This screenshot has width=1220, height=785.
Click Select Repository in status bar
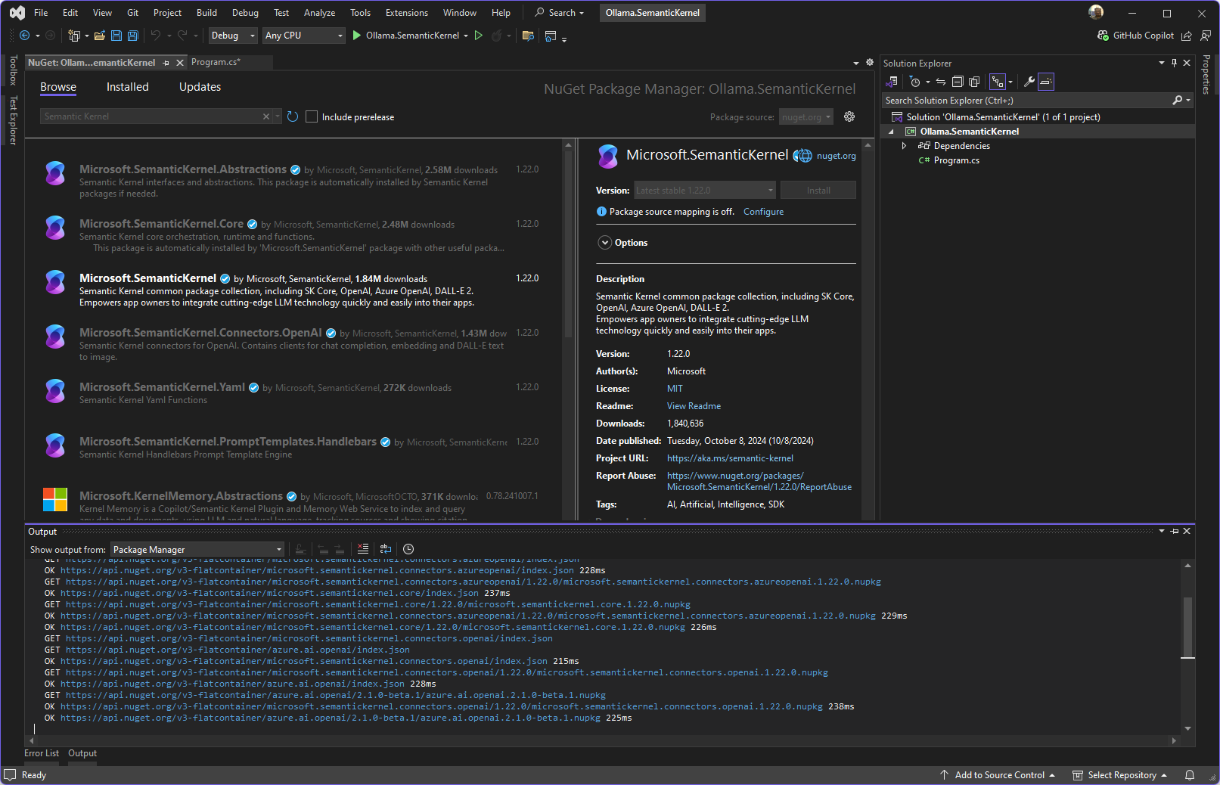(x=1120, y=775)
